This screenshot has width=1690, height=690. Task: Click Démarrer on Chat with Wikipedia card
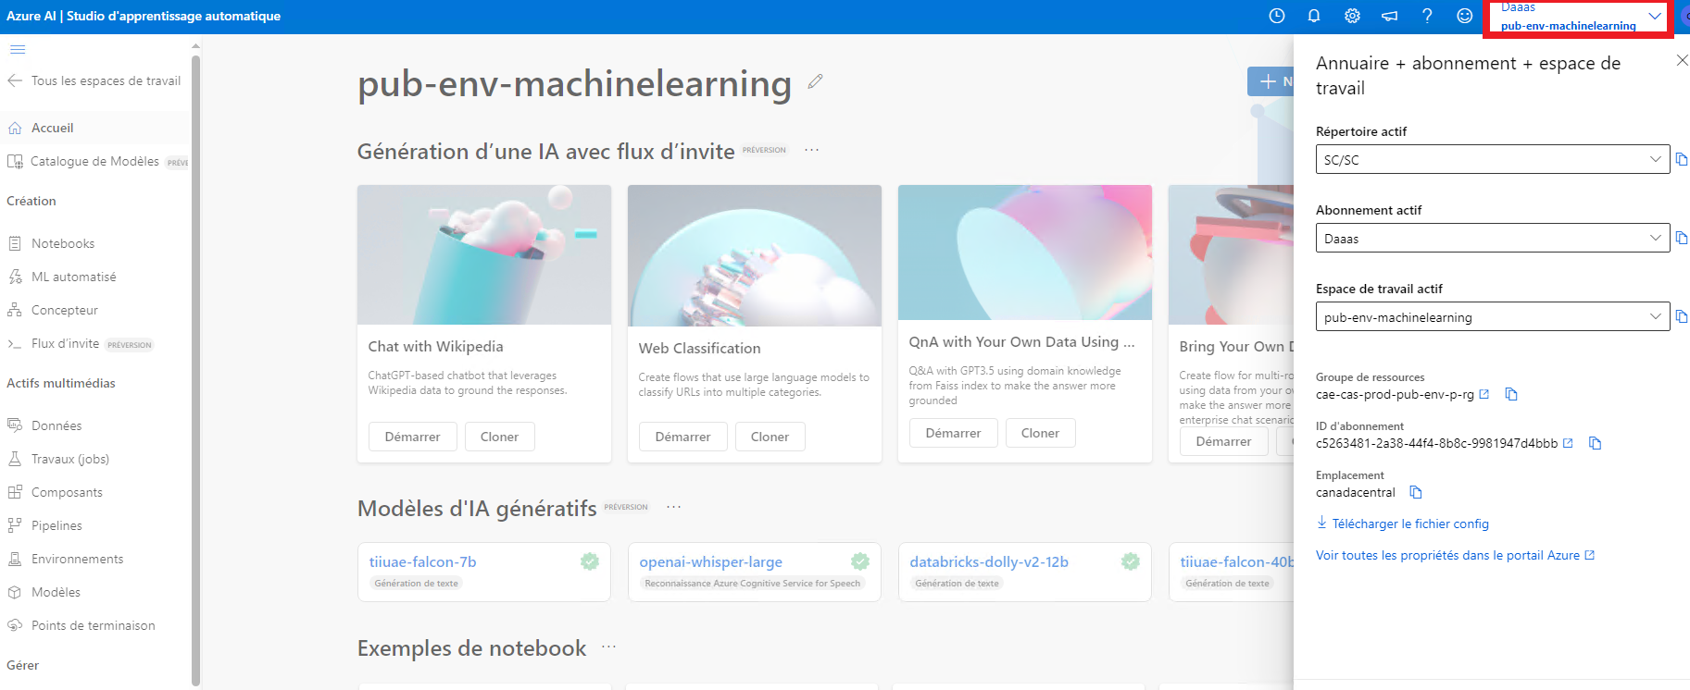click(x=413, y=437)
